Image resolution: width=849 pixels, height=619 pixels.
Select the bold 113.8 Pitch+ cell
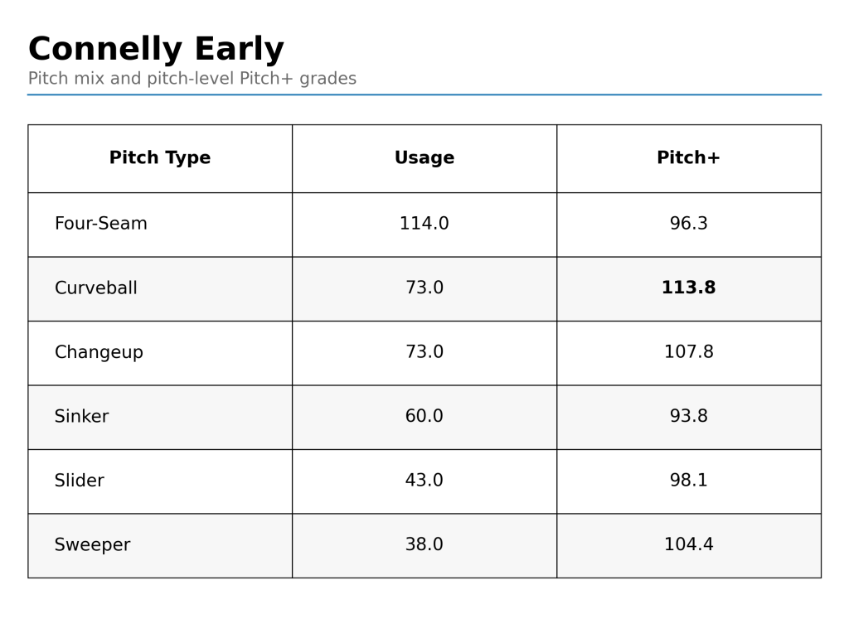[688, 288]
